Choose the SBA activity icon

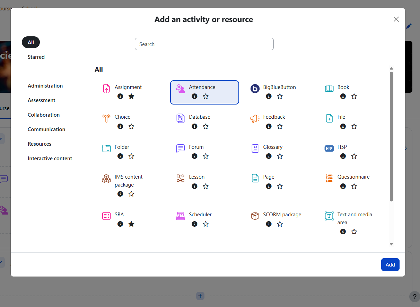(106, 216)
